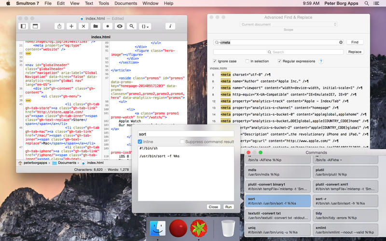Open Finder from the Dock
Viewport: 386px width, 241px height.
(x=158, y=228)
